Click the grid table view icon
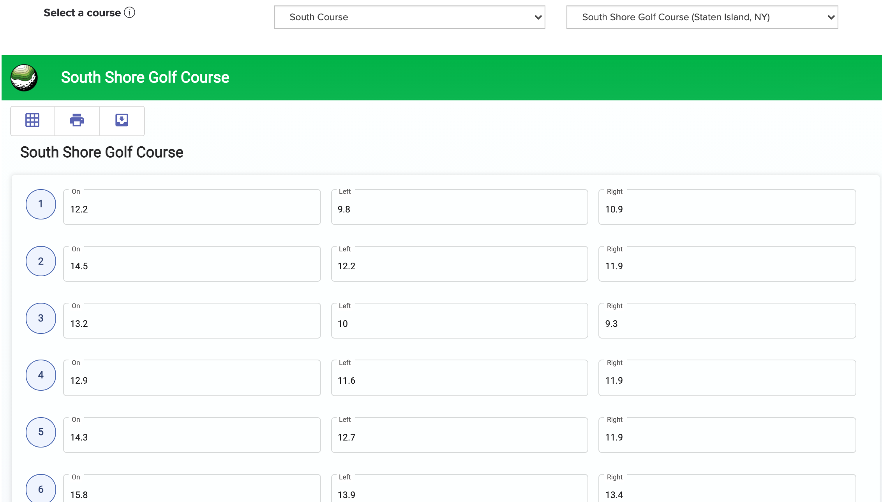The image size is (882, 502). point(32,120)
